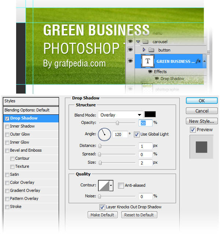Screen dimensions: 220x235
Task: Enable the Contour sub-style checkbox
Action: (12, 159)
